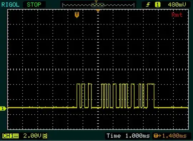This screenshot has width=193, height=141.
Task: Click the orange trigger position arrow at top
Action: tap(98, 11)
